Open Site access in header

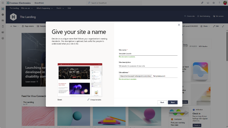(x=218, y=16)
